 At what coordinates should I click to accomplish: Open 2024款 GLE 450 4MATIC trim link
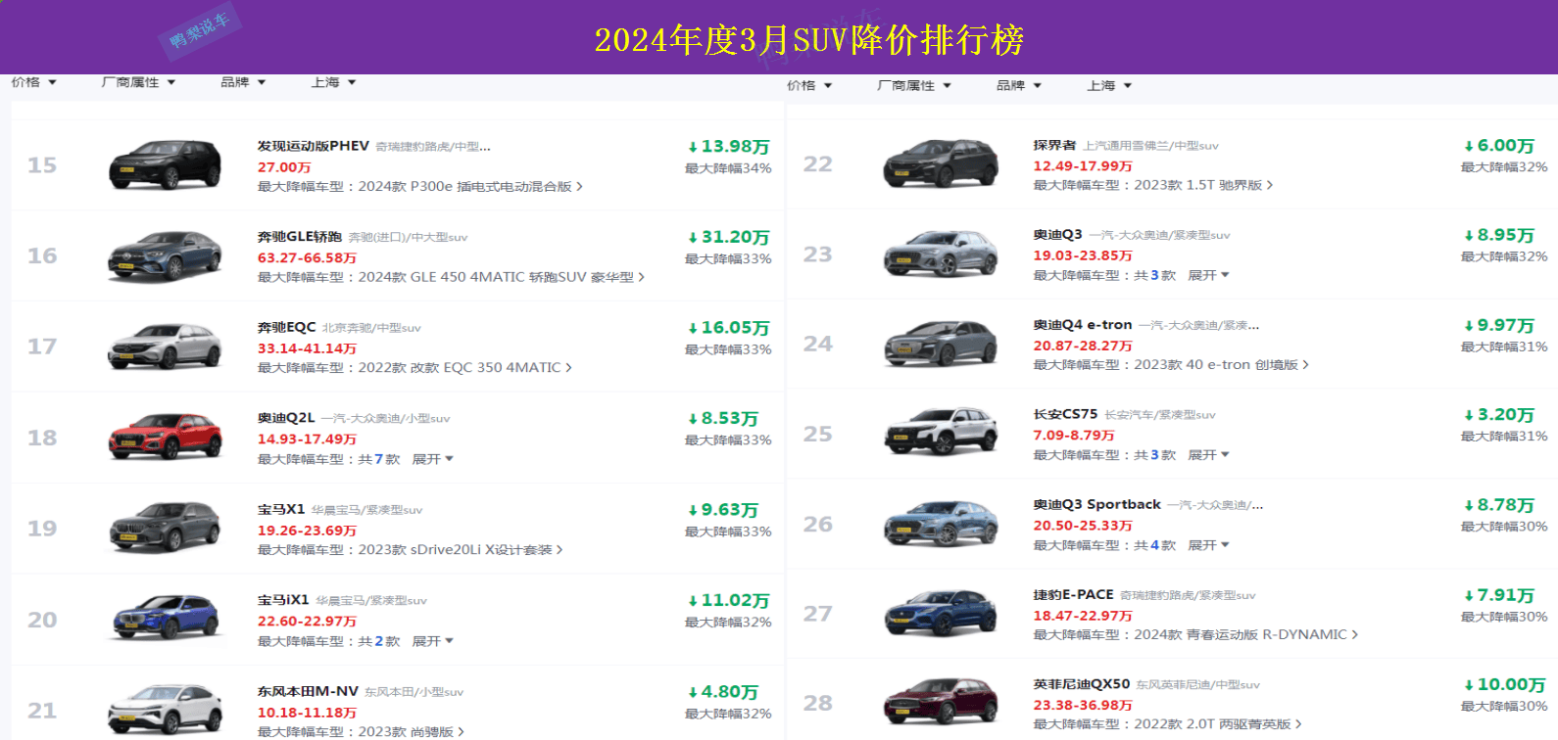click(502, 277)
